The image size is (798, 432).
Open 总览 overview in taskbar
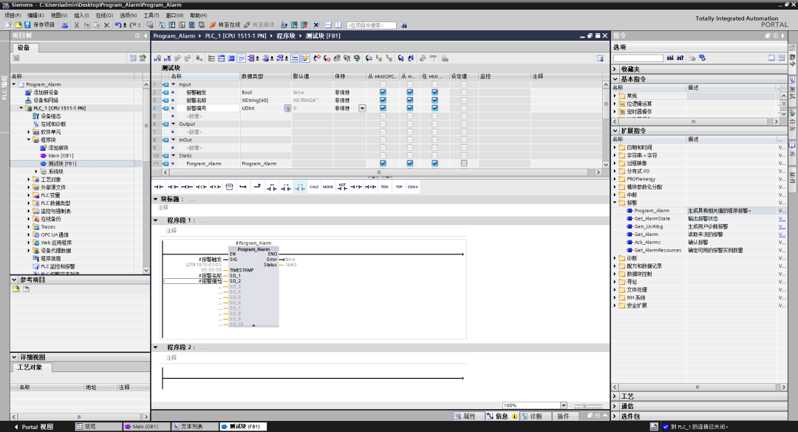click(97, 426)
